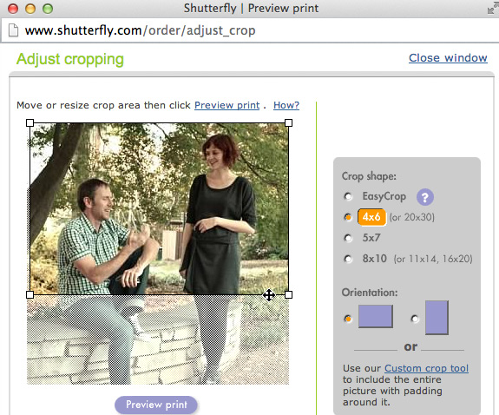Click the 5x7 label text
This screenshot has height=415, width=499.
click(371, 238)
